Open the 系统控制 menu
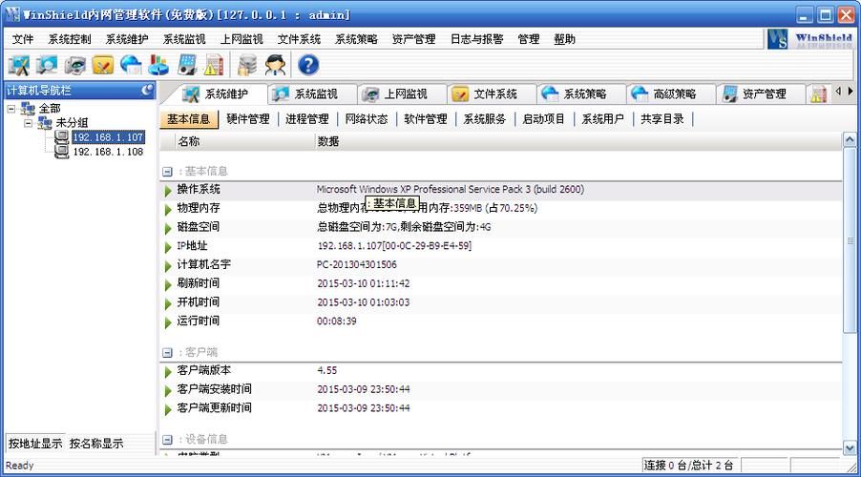Screen dimensions: 861x477 (70, 39)
